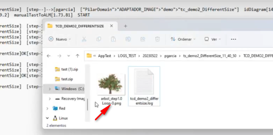Screen dimensions: 273x135
Task: Expand the Red network node
Action: click(47, 108)
